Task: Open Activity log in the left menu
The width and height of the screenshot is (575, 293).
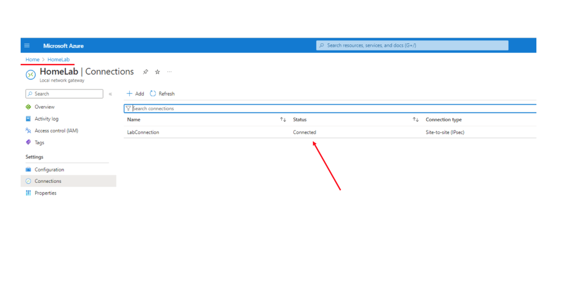Action: coord(46,119)
